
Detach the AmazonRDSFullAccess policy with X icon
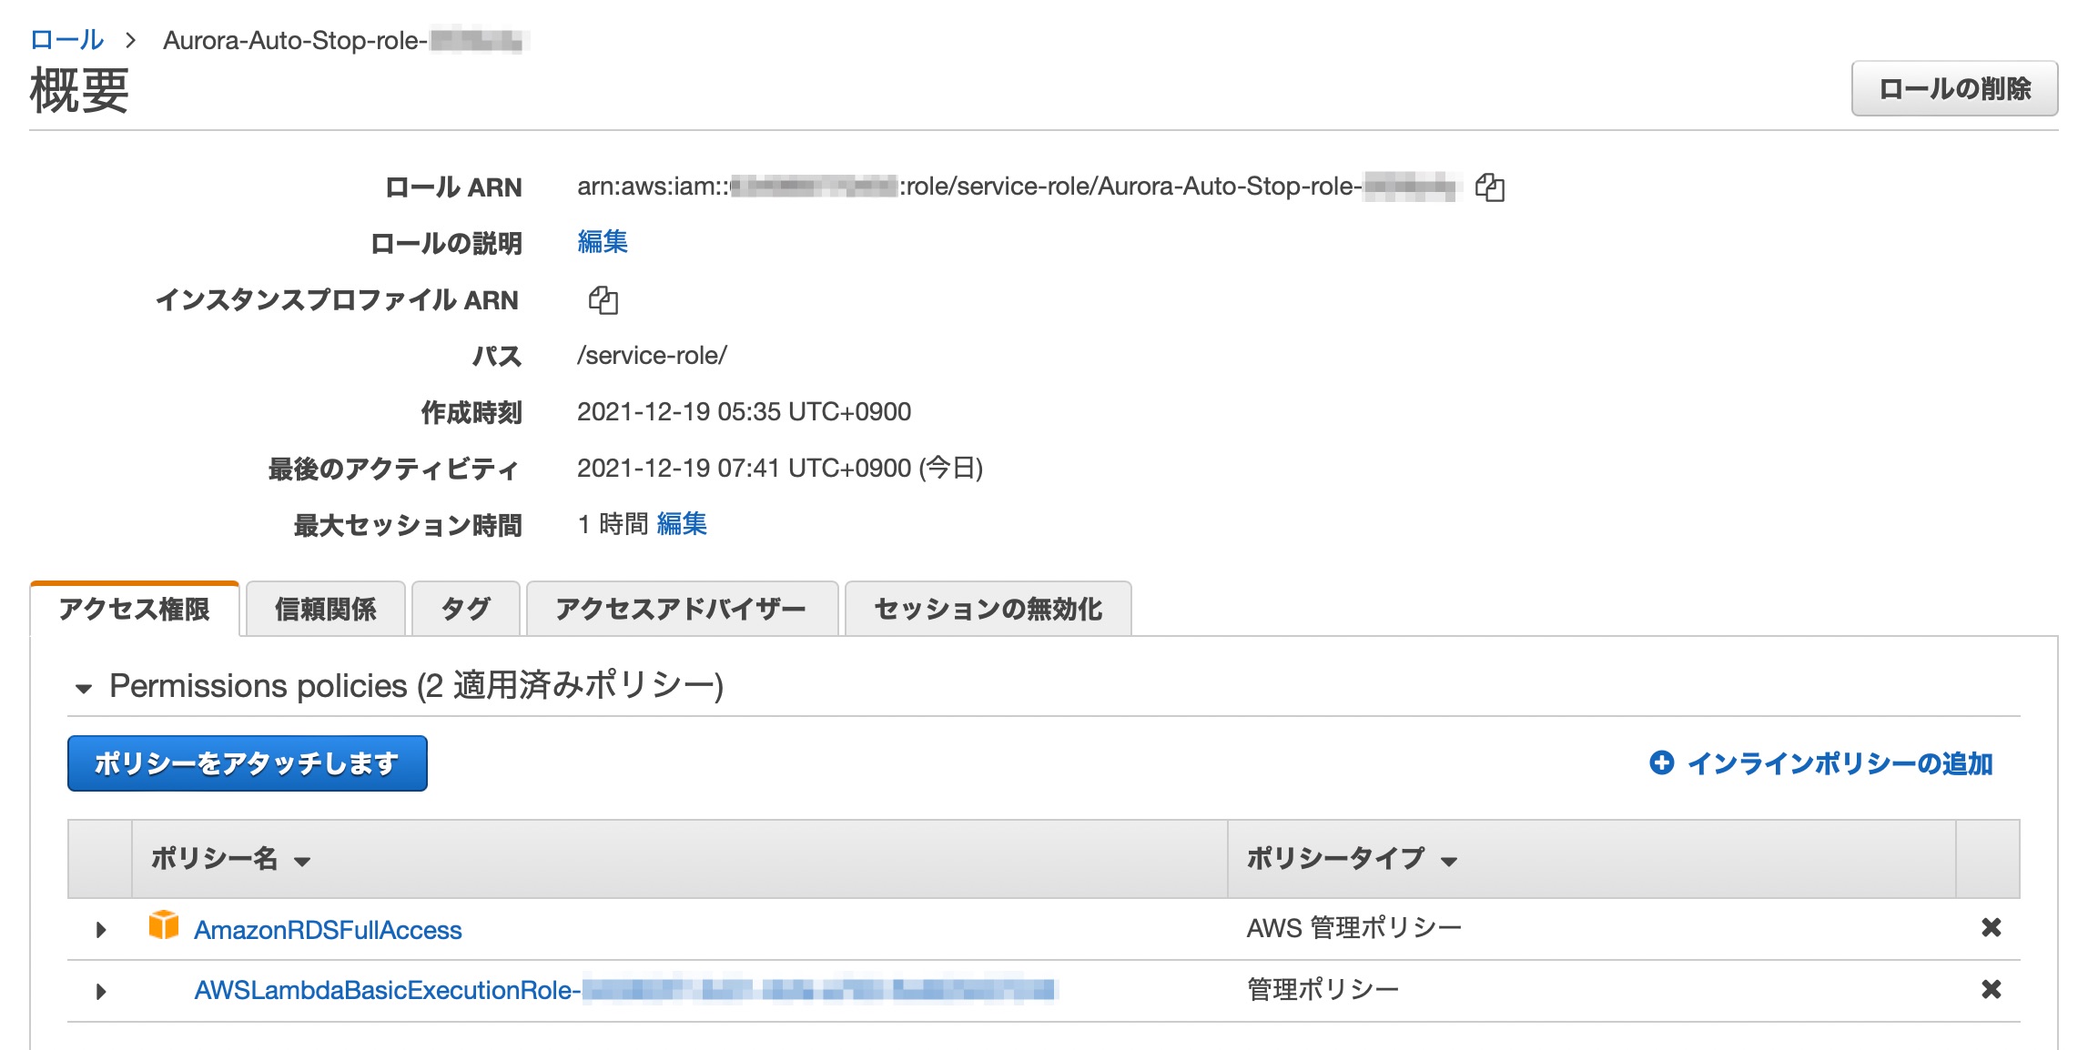click(1991, 928)
